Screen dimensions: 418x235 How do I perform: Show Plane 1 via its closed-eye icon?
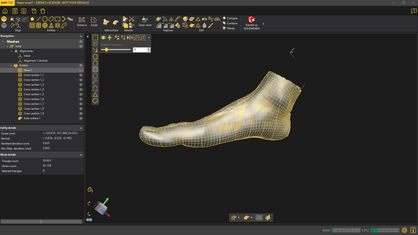(81, 70)
